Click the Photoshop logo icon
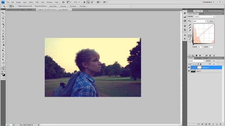The width and height of the screenshot is (225, 126). click(x=3, y=2)
